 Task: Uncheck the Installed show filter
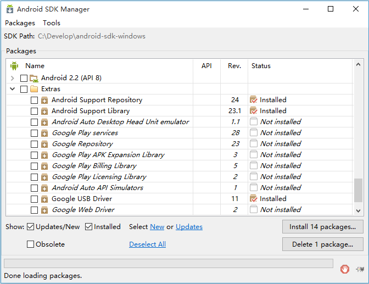click(x=89, y=227)
